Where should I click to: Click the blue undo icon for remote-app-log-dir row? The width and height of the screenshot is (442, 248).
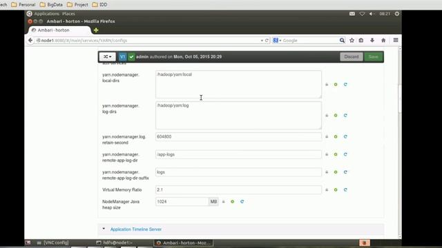point(345,154)
